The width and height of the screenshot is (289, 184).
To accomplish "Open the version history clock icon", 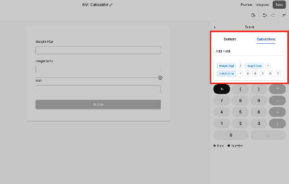I will (x=253, y=15).
